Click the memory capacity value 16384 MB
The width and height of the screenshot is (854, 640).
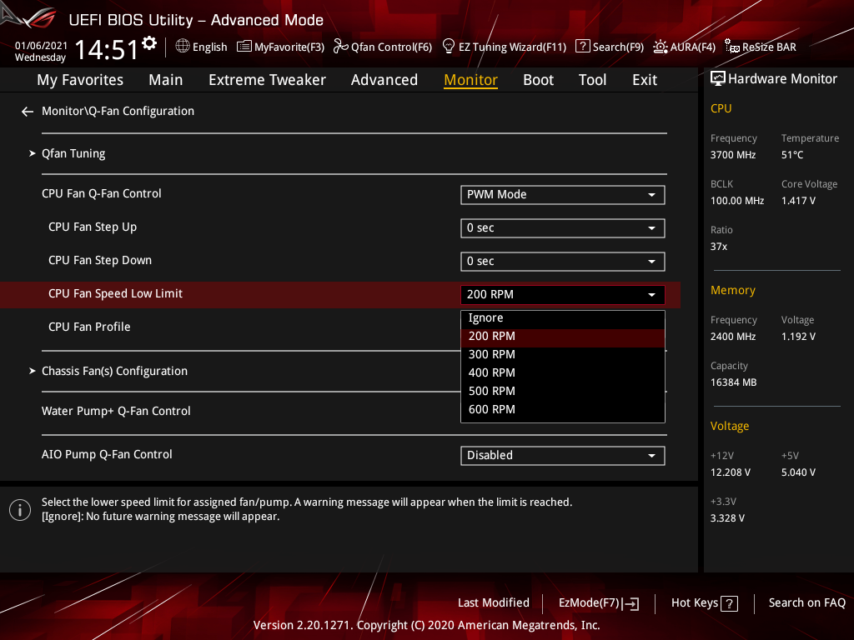pyautogui.click(x=734, y=382)
